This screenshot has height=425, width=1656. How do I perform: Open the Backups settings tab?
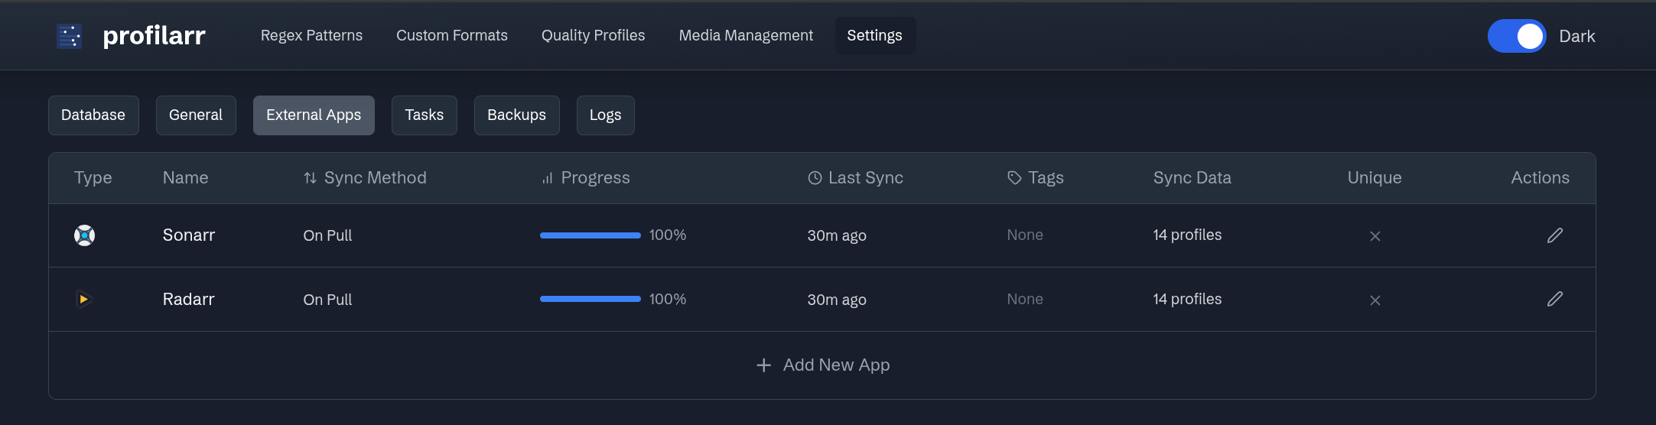516,115
